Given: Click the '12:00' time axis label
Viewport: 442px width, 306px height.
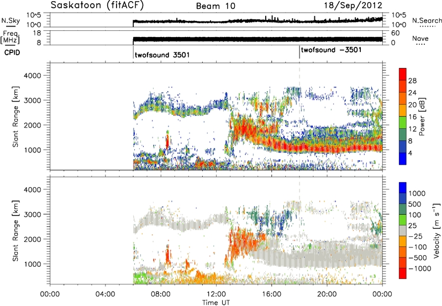Looking at the screenshot, I should tap(216, 294).
